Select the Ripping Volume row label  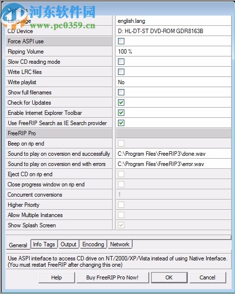coord(59,52)
